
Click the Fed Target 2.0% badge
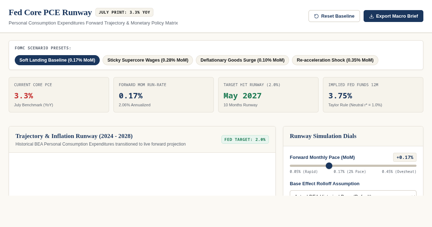coord(245,139)
